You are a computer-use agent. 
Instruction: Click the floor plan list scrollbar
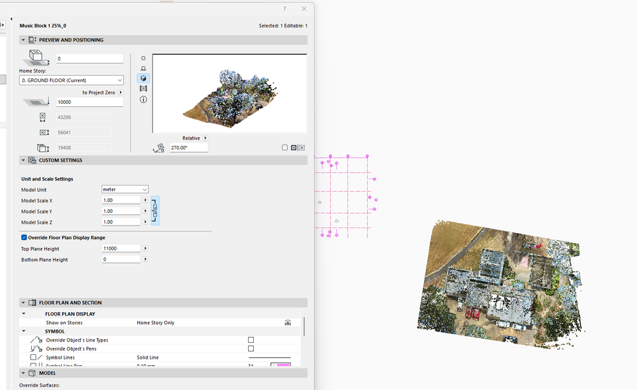point(304,326)
